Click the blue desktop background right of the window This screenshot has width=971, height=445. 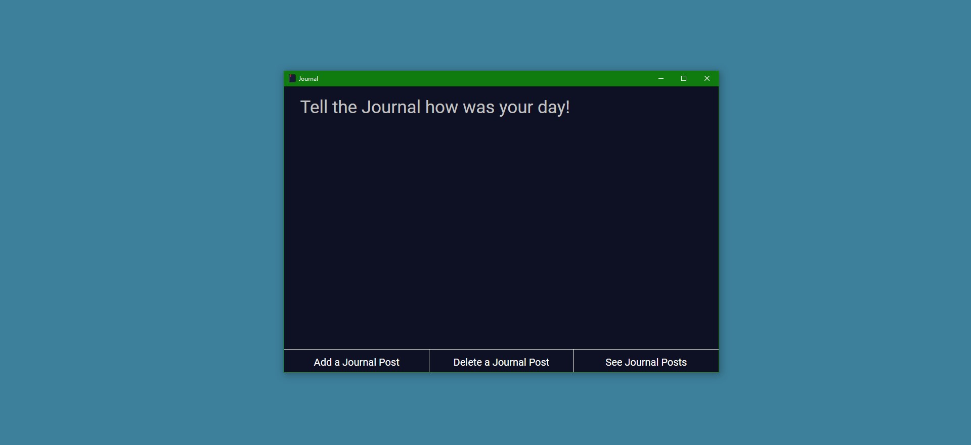(845, 222)
